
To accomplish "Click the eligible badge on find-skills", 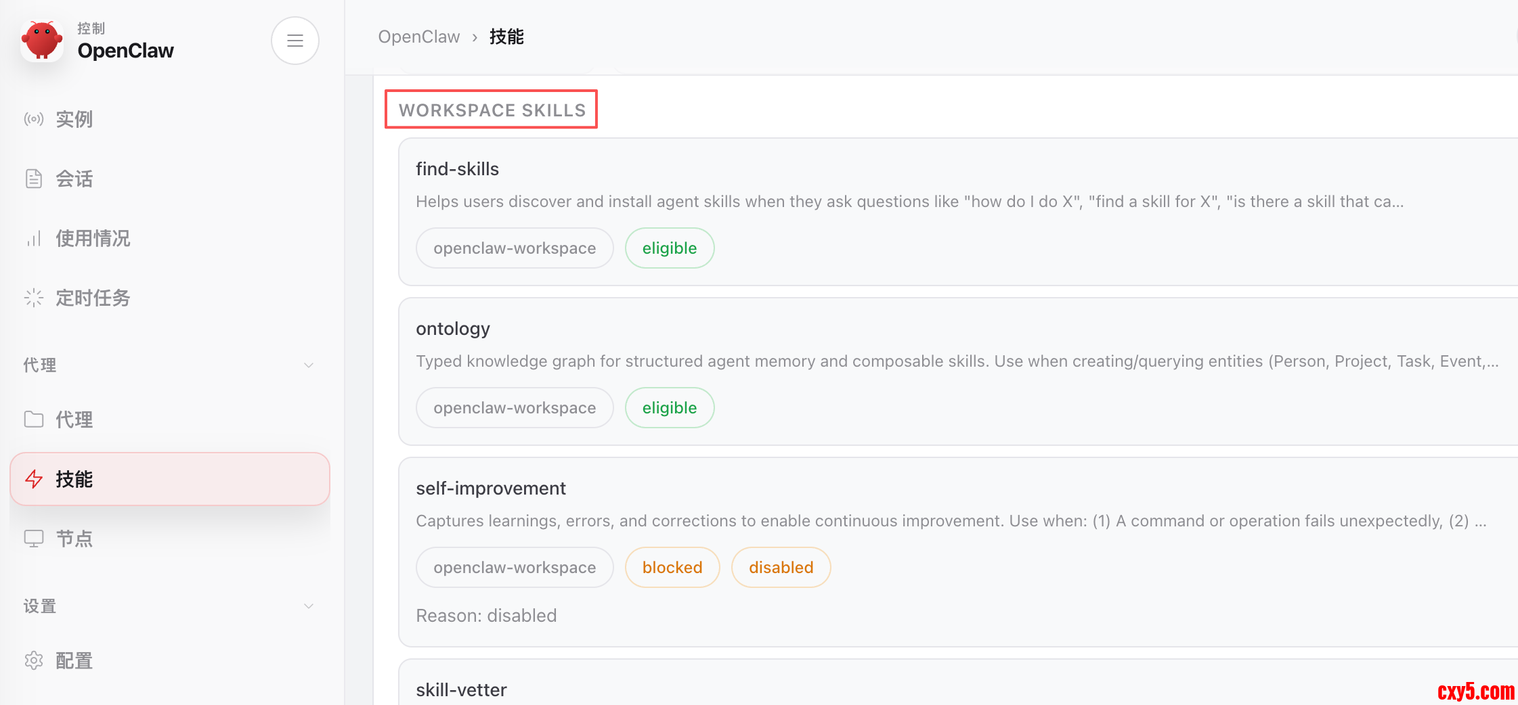I will point(669,248).
